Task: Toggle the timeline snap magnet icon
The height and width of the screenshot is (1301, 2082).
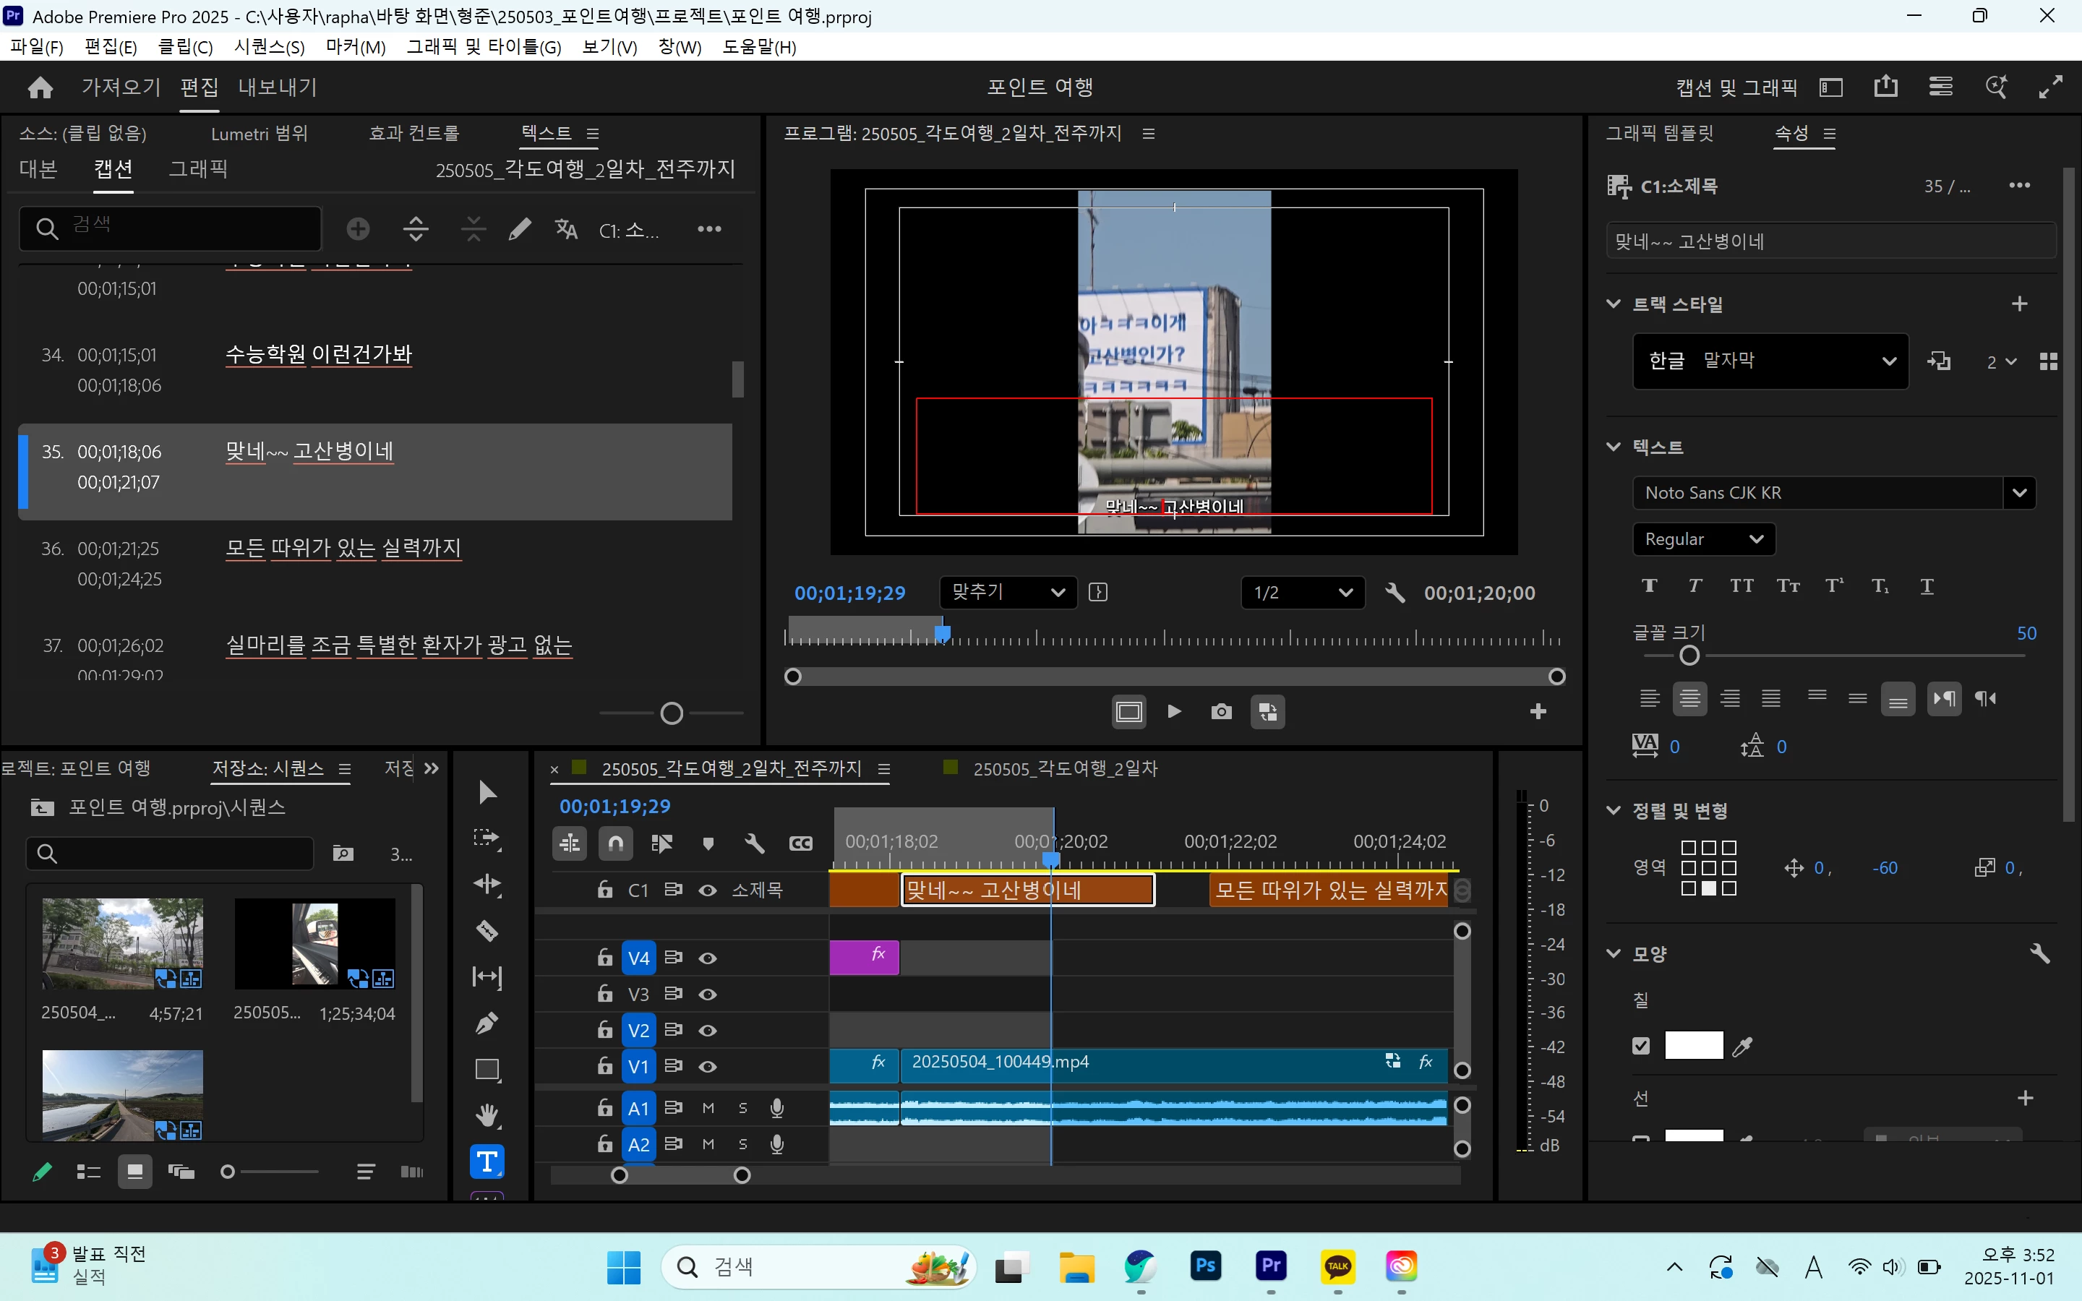Action: point(616,843)
